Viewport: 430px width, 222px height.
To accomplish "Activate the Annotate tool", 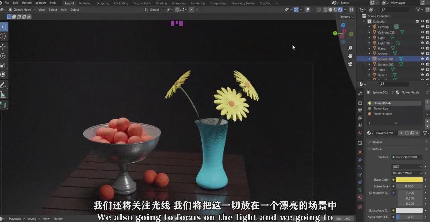I will (3, 85).
